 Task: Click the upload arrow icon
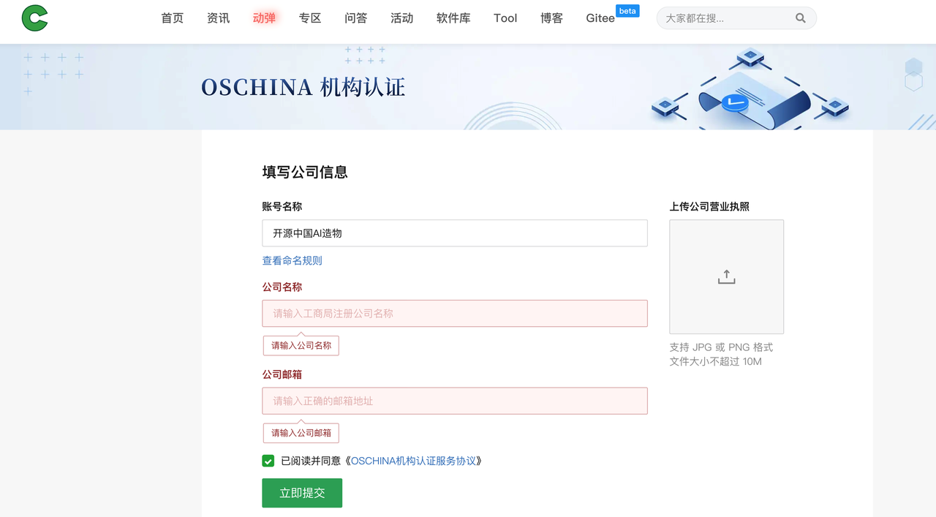pos(726,276)
